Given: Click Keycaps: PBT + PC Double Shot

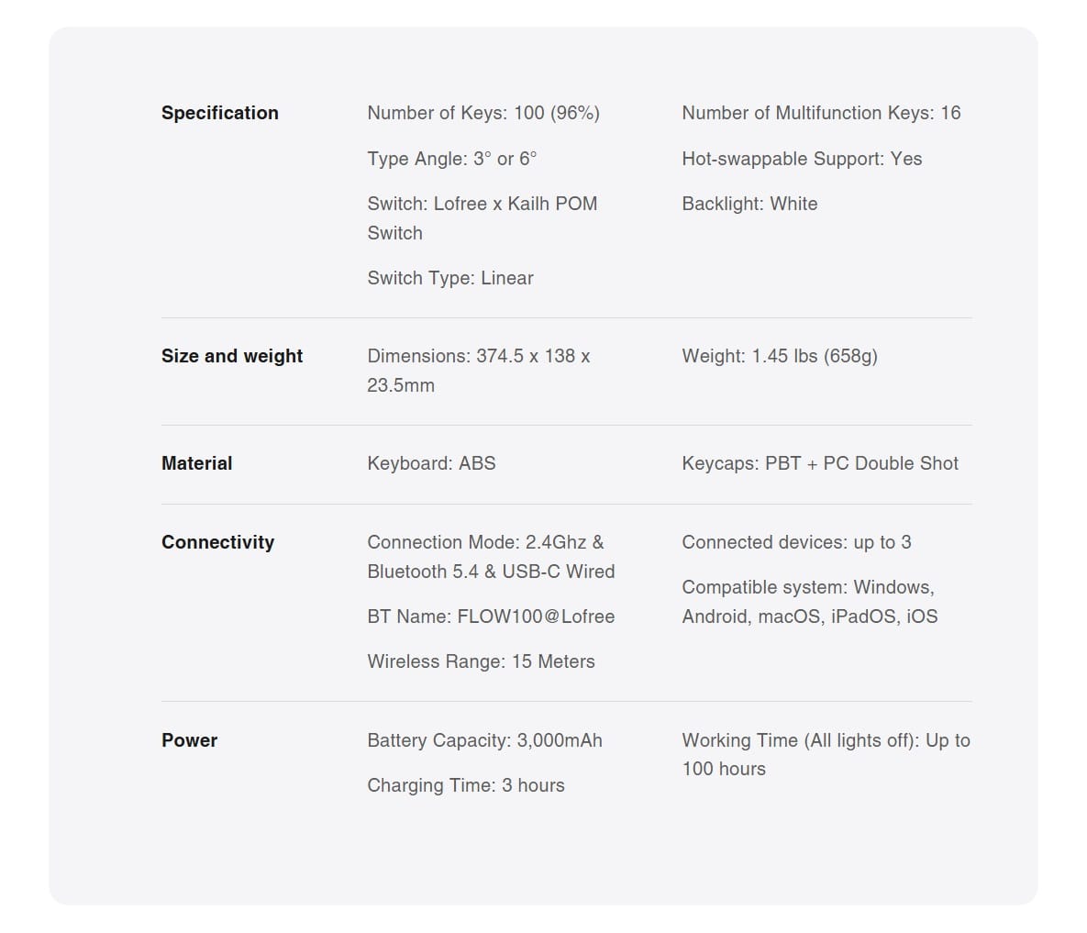Looking at the screenshot, I should 820,463.
